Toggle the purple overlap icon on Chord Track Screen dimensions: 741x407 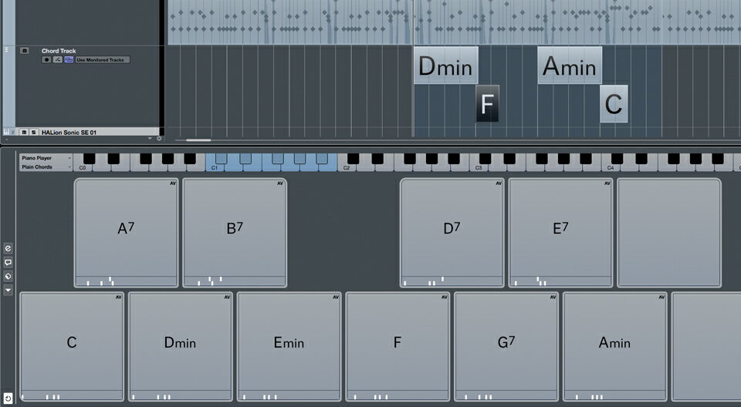point(69,60)
